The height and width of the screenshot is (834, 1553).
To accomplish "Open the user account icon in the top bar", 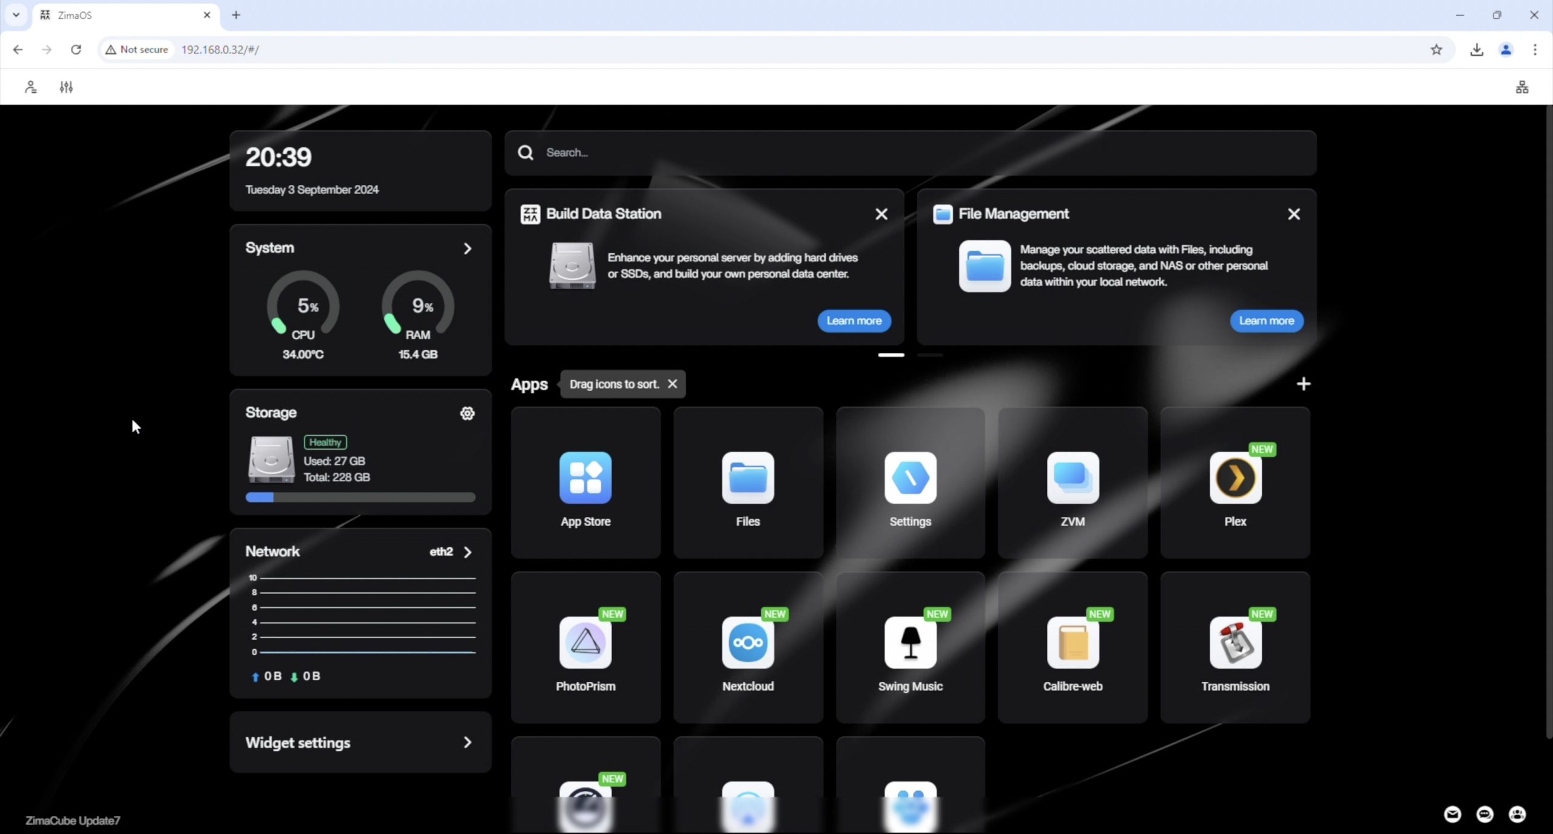I will pyautogui.click(x=30, y=87).
